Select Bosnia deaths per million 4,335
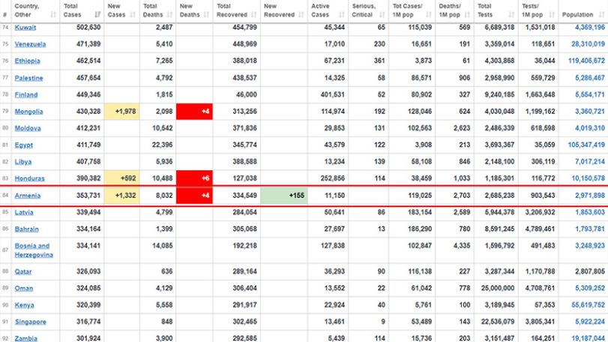This screenshot has width=608, height=342. (462, 246)
